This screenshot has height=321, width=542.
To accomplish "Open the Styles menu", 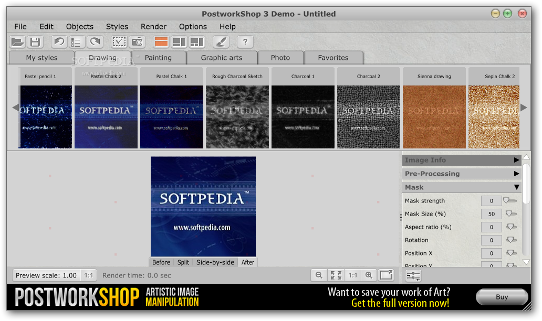I will [x=117, y=27].
